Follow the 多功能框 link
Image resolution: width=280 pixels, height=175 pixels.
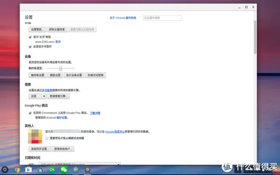point(47,91)
